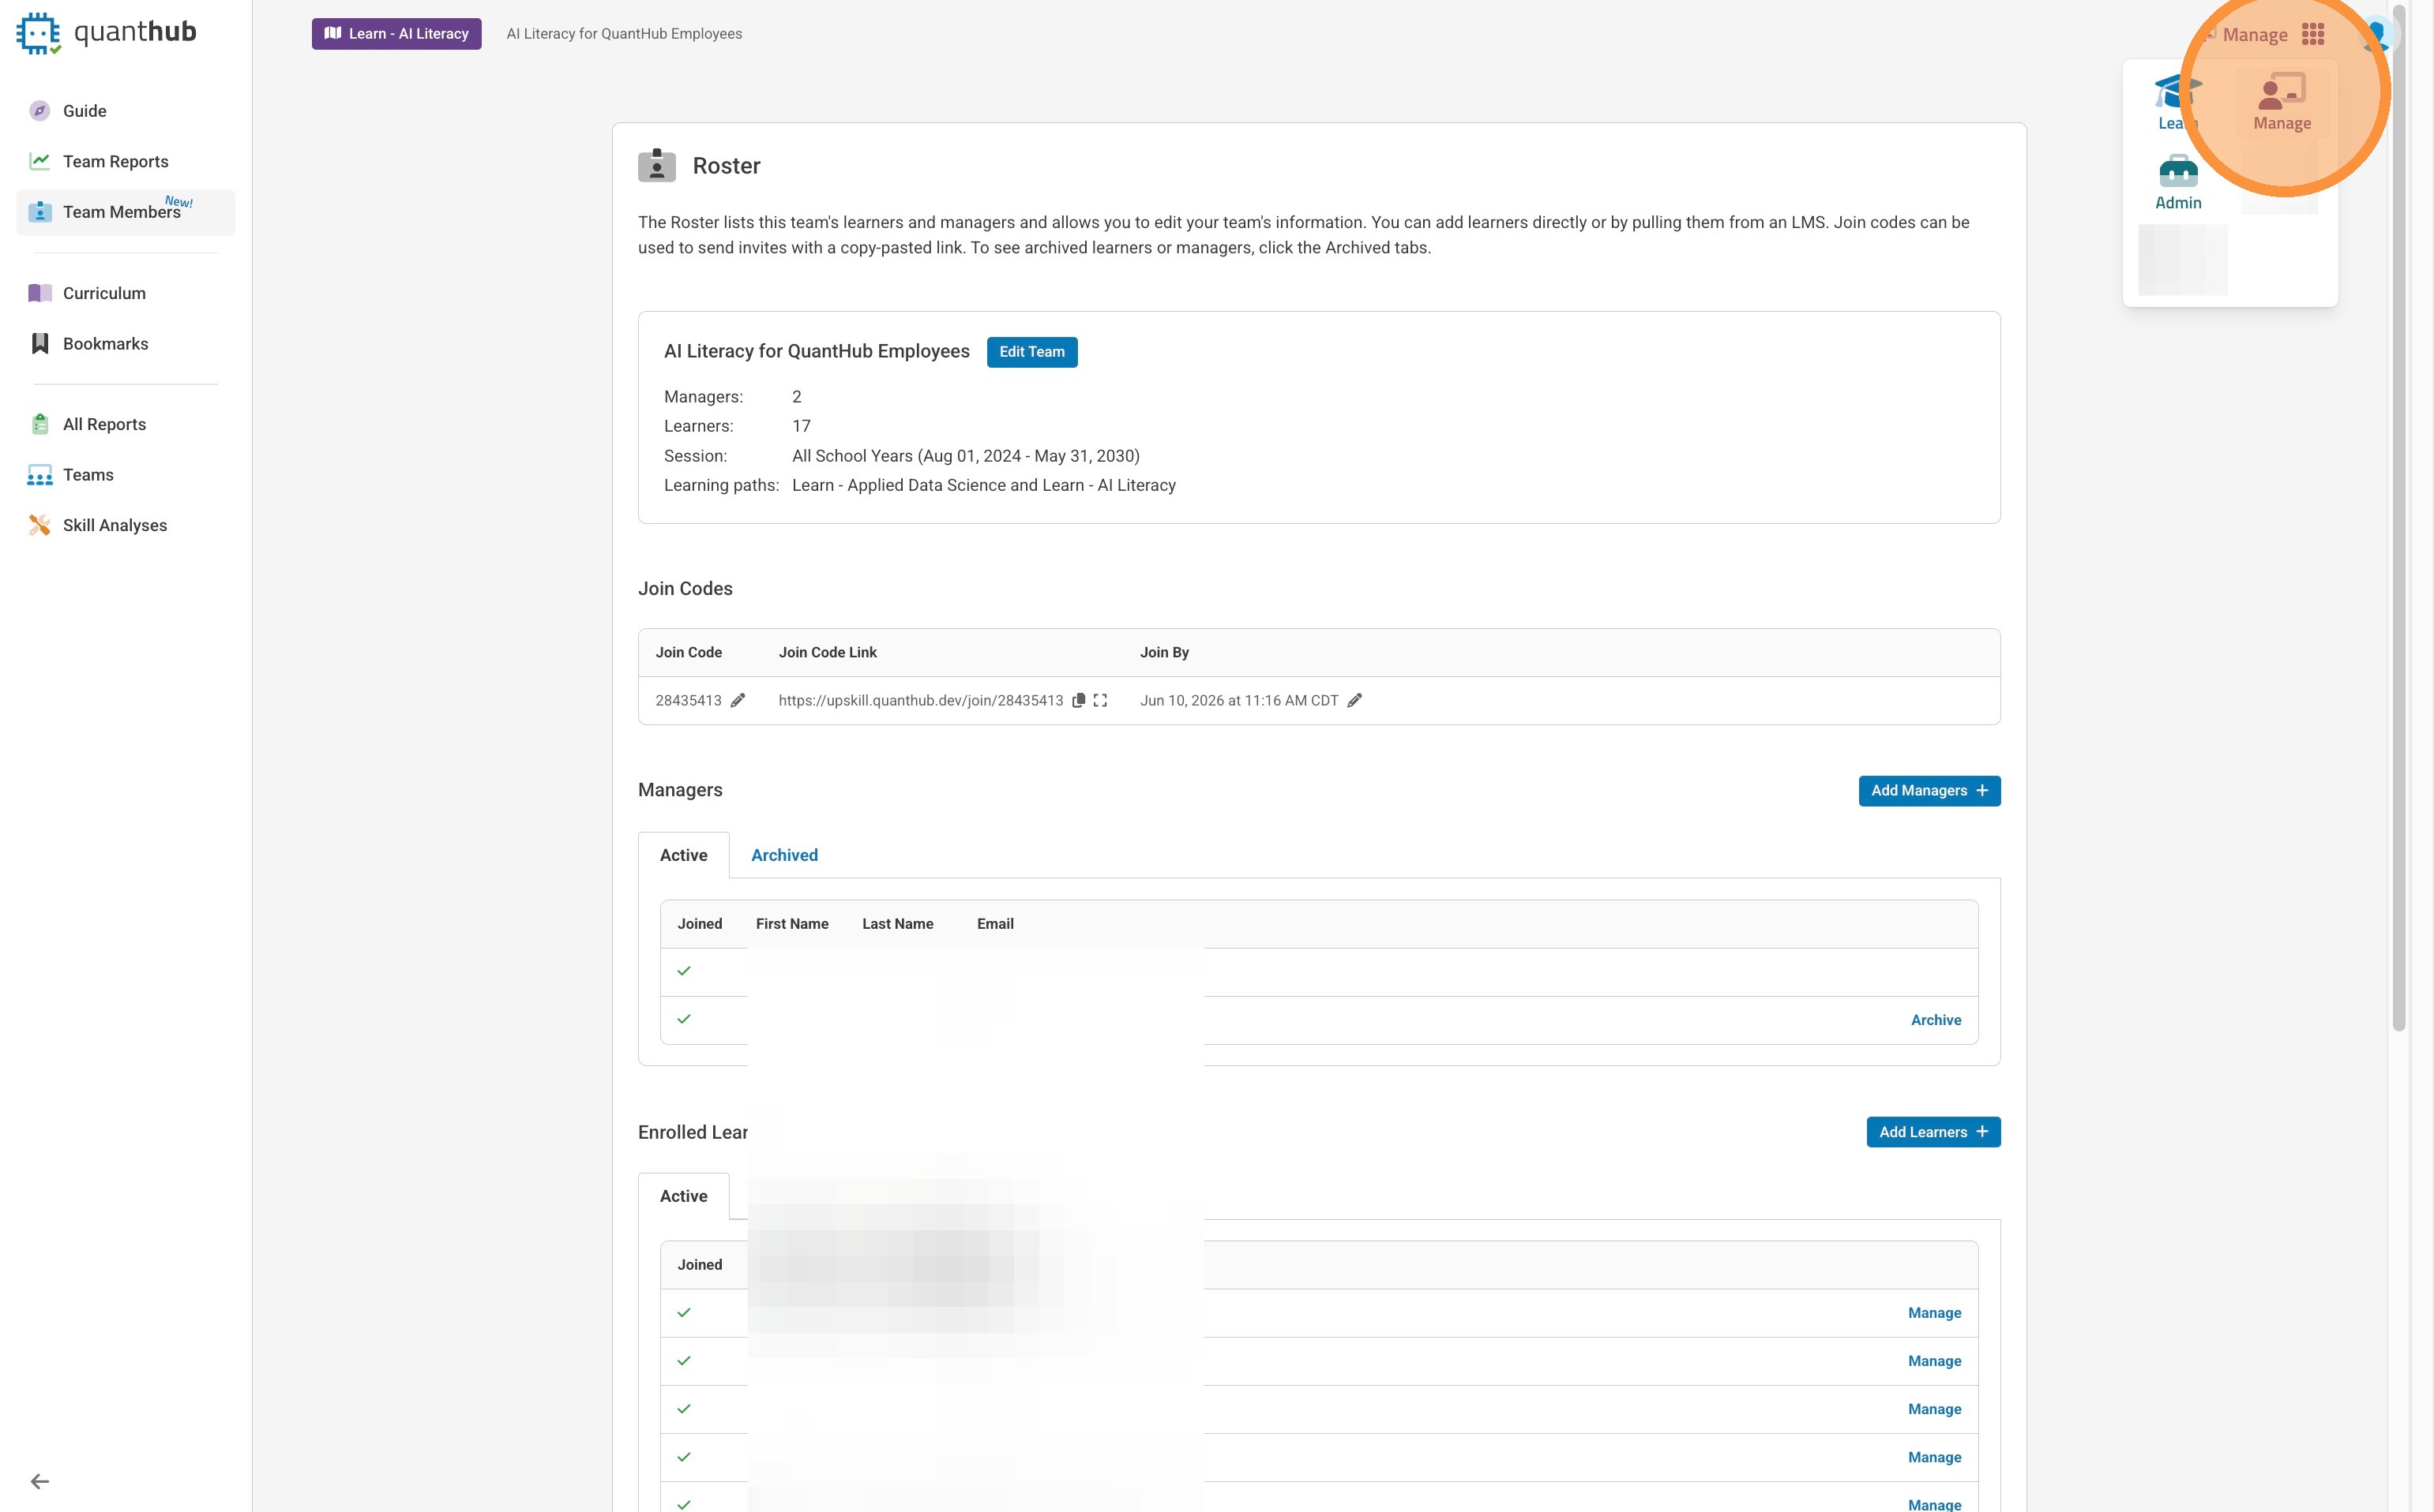Select the Active learners tab

(x=684, y=1196)
